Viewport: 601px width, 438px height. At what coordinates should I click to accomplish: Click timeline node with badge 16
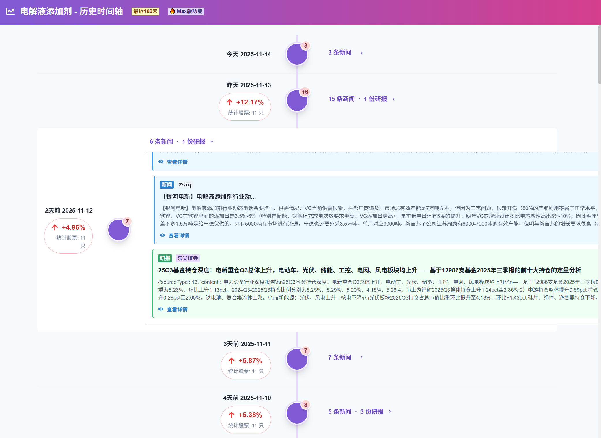[x=297, y=100]
